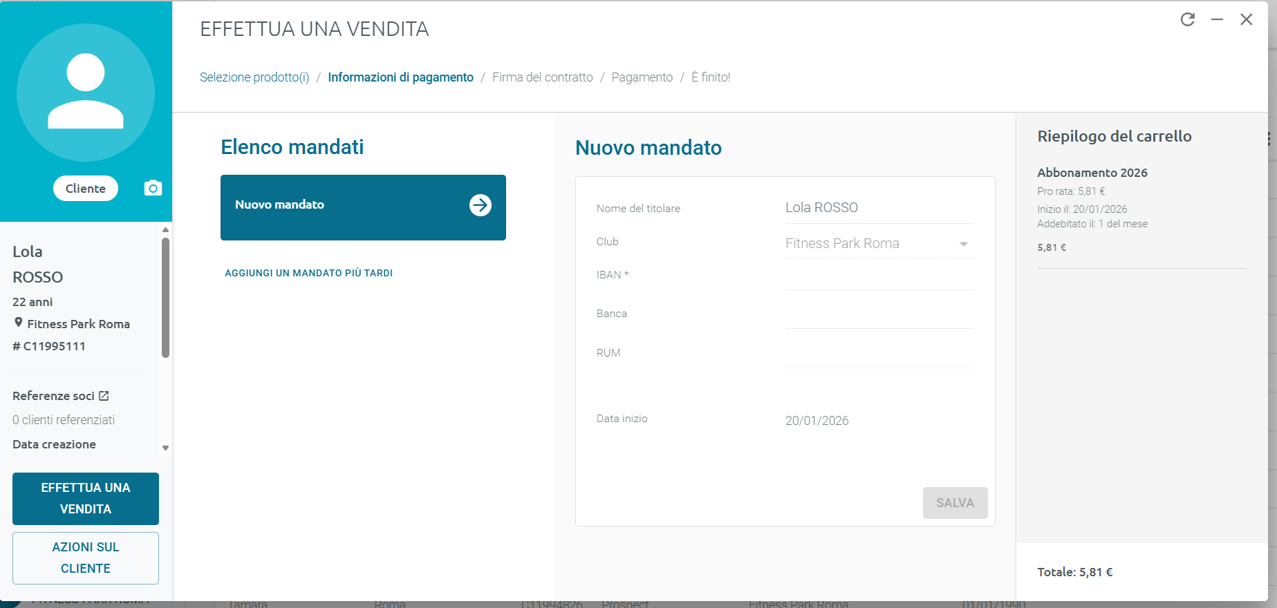Click the camera icon to change photo
Screen dimensions: 1277x608
pyautogui.click(x=153, y=188)
